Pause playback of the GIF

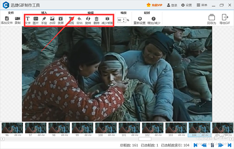click(x=212, y=145)
